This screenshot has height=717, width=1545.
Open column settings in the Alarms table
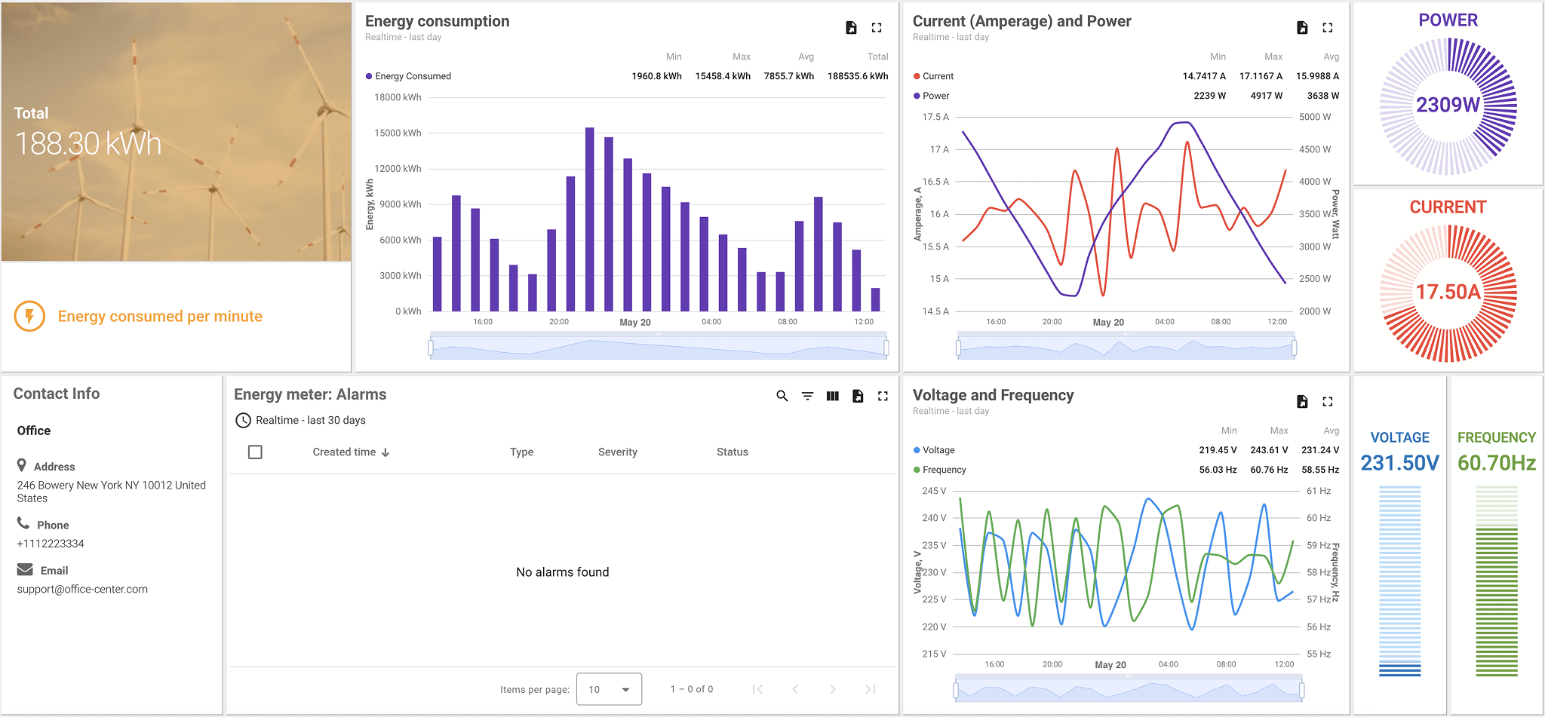tap(832, 395)
